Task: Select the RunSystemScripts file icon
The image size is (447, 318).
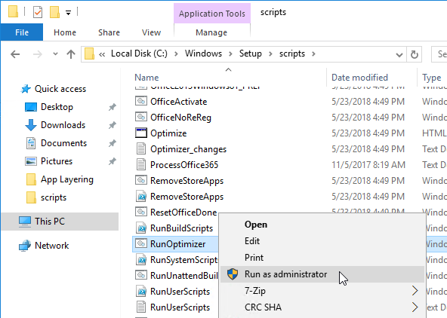Action: point(141,260)
